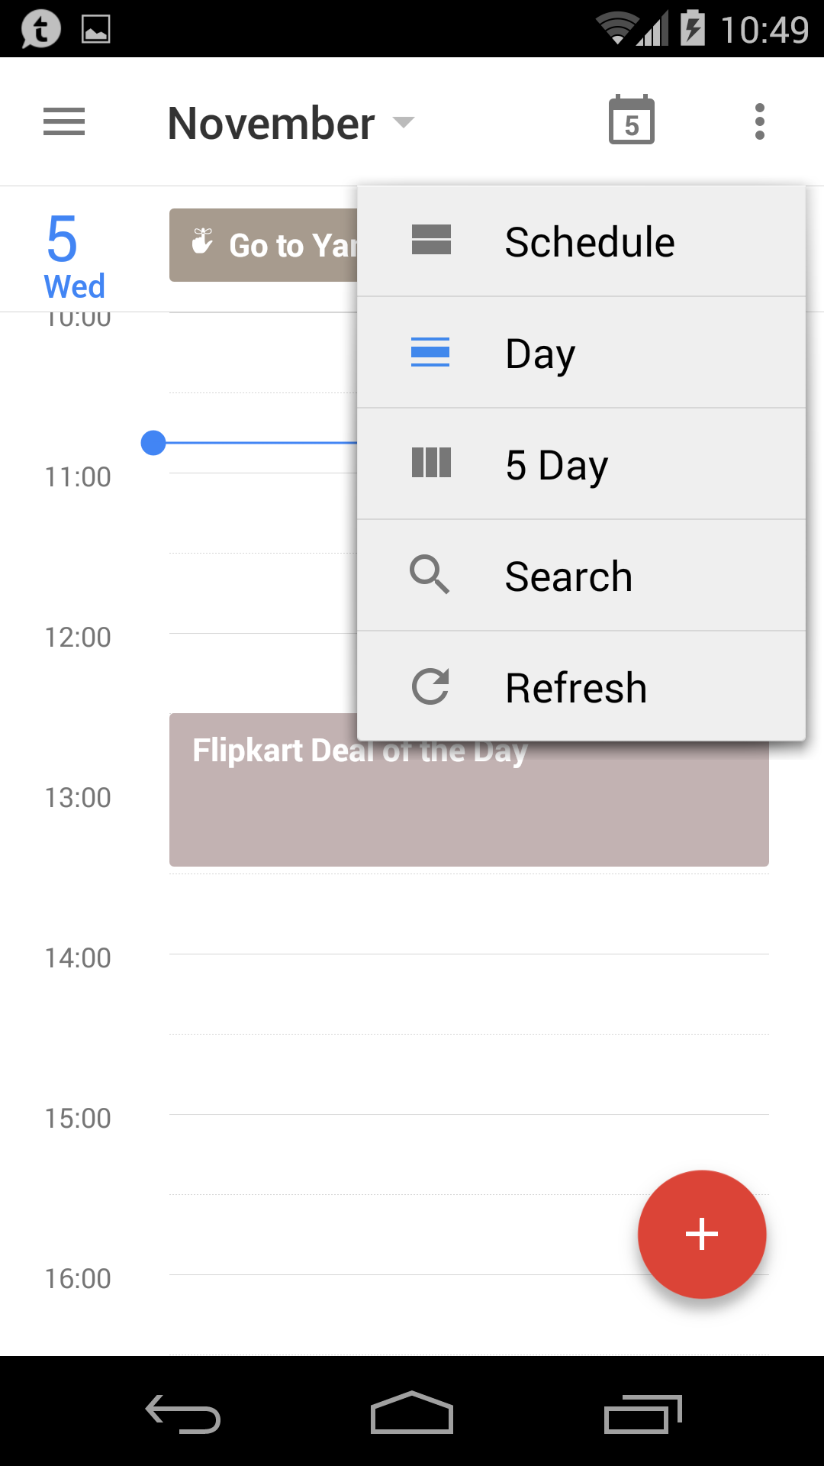This screenshot has width=824, height=1466.
Task: Click the Refresh circular arrow icon
Action: click(x=430, y=686)
